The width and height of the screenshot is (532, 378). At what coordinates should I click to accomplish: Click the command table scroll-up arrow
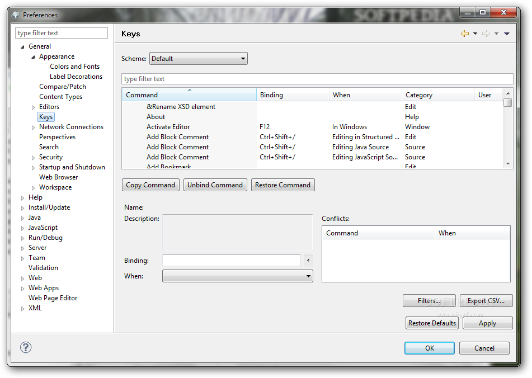[508, 93]
